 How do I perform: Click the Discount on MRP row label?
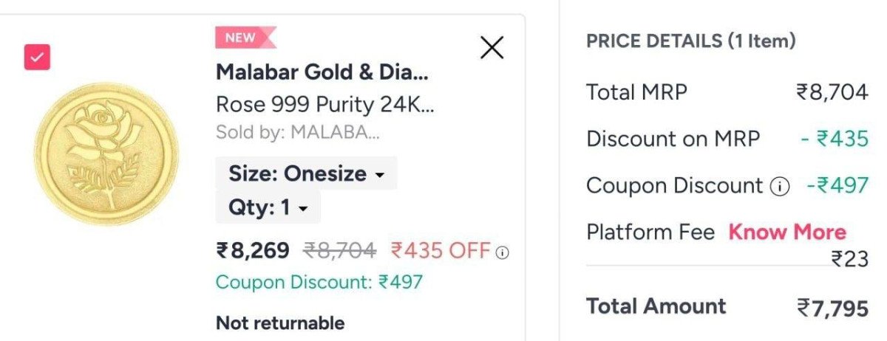673,139
